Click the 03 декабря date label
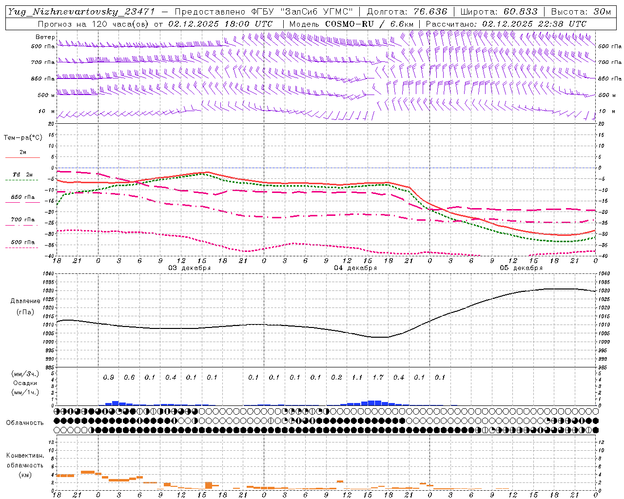The height and width of the screenshot is (499, 624). (189, 268)
